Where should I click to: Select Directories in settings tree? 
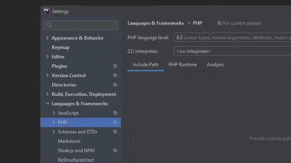click(64, 85)
